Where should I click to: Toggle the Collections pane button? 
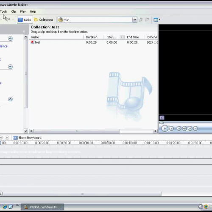coord(44,20)
